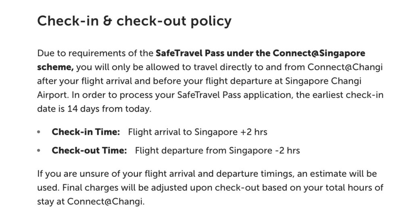Click the bold "Check-in Time:" label
This screenshot has height=219, width=413.
[x=86, y=132]
